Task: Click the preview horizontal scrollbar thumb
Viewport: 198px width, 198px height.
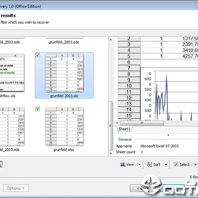Action: click(142, 123)
